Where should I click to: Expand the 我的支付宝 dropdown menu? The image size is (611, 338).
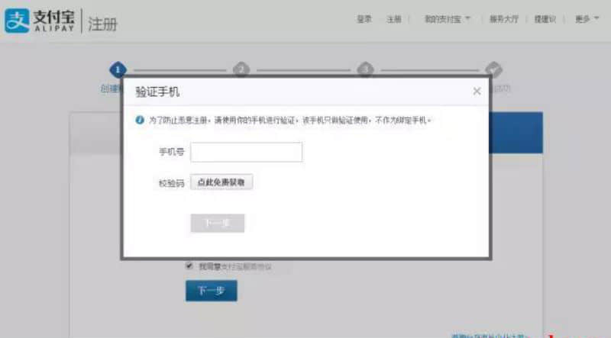pos(448,19)
